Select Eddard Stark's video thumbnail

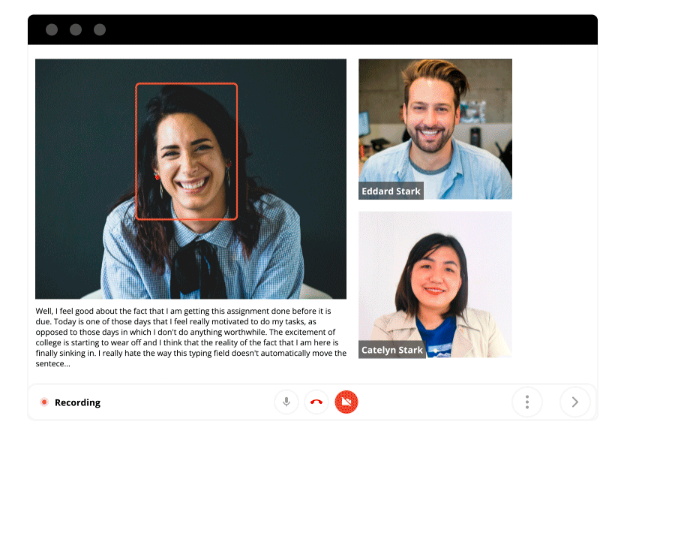435,120
